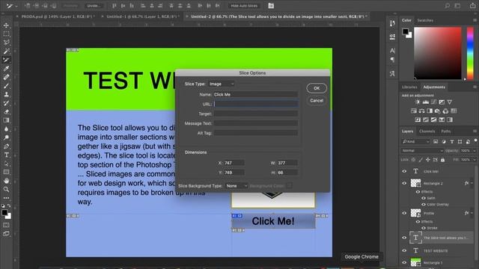The image size is (479, 269).
Task: Open the Color panel menu
Action: 475,20
